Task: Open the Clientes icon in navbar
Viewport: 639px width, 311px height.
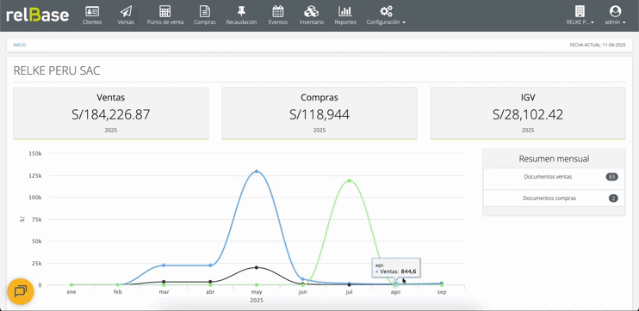Action: (x=92, y=11)
